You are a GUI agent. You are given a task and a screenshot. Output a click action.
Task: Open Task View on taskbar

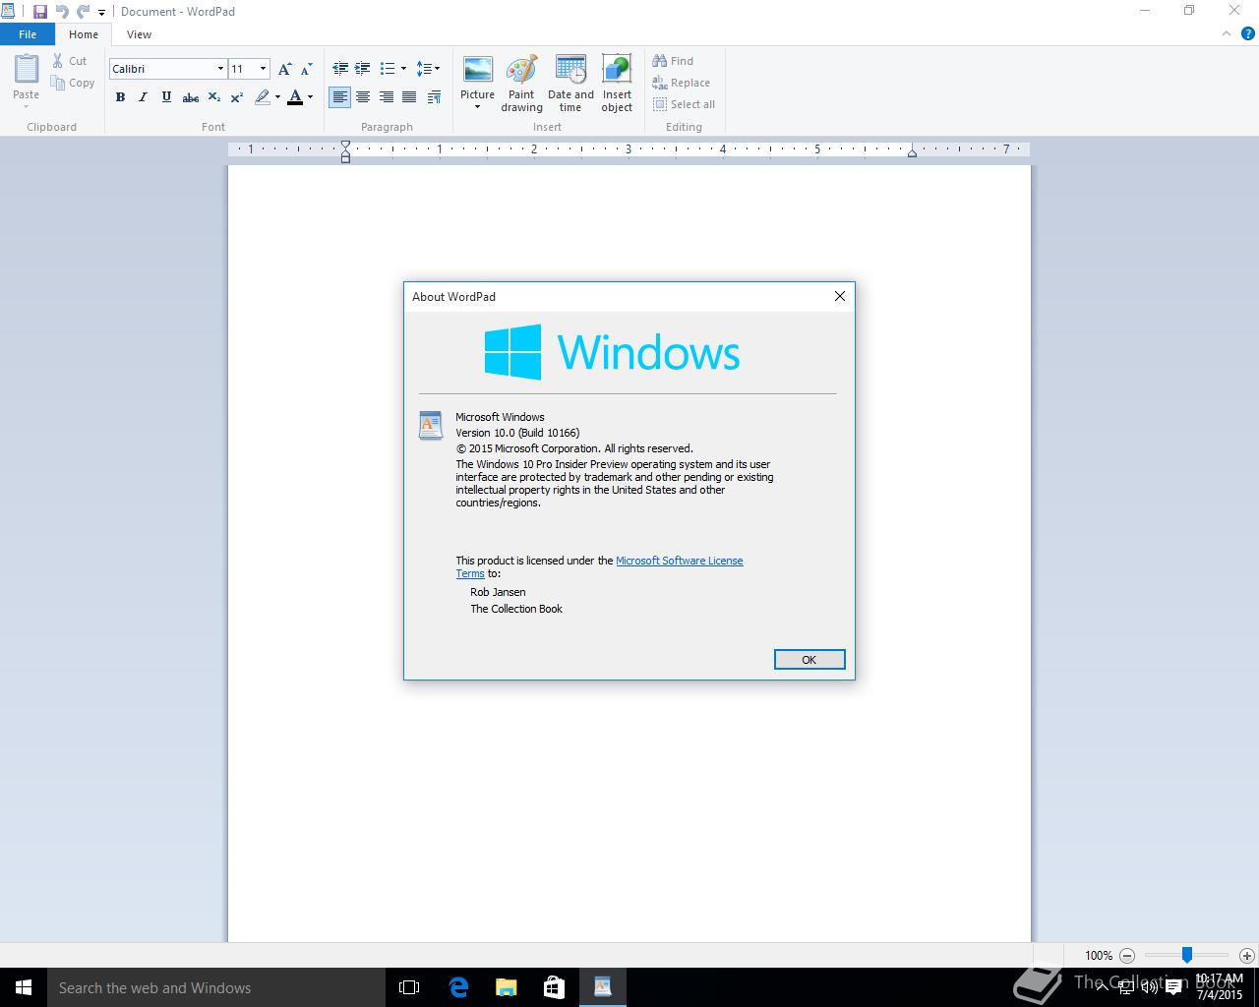click(x=409, y=987)
